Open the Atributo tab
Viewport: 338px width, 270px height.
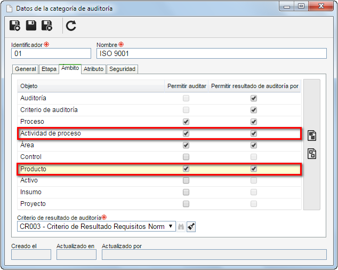pos(93,69)
